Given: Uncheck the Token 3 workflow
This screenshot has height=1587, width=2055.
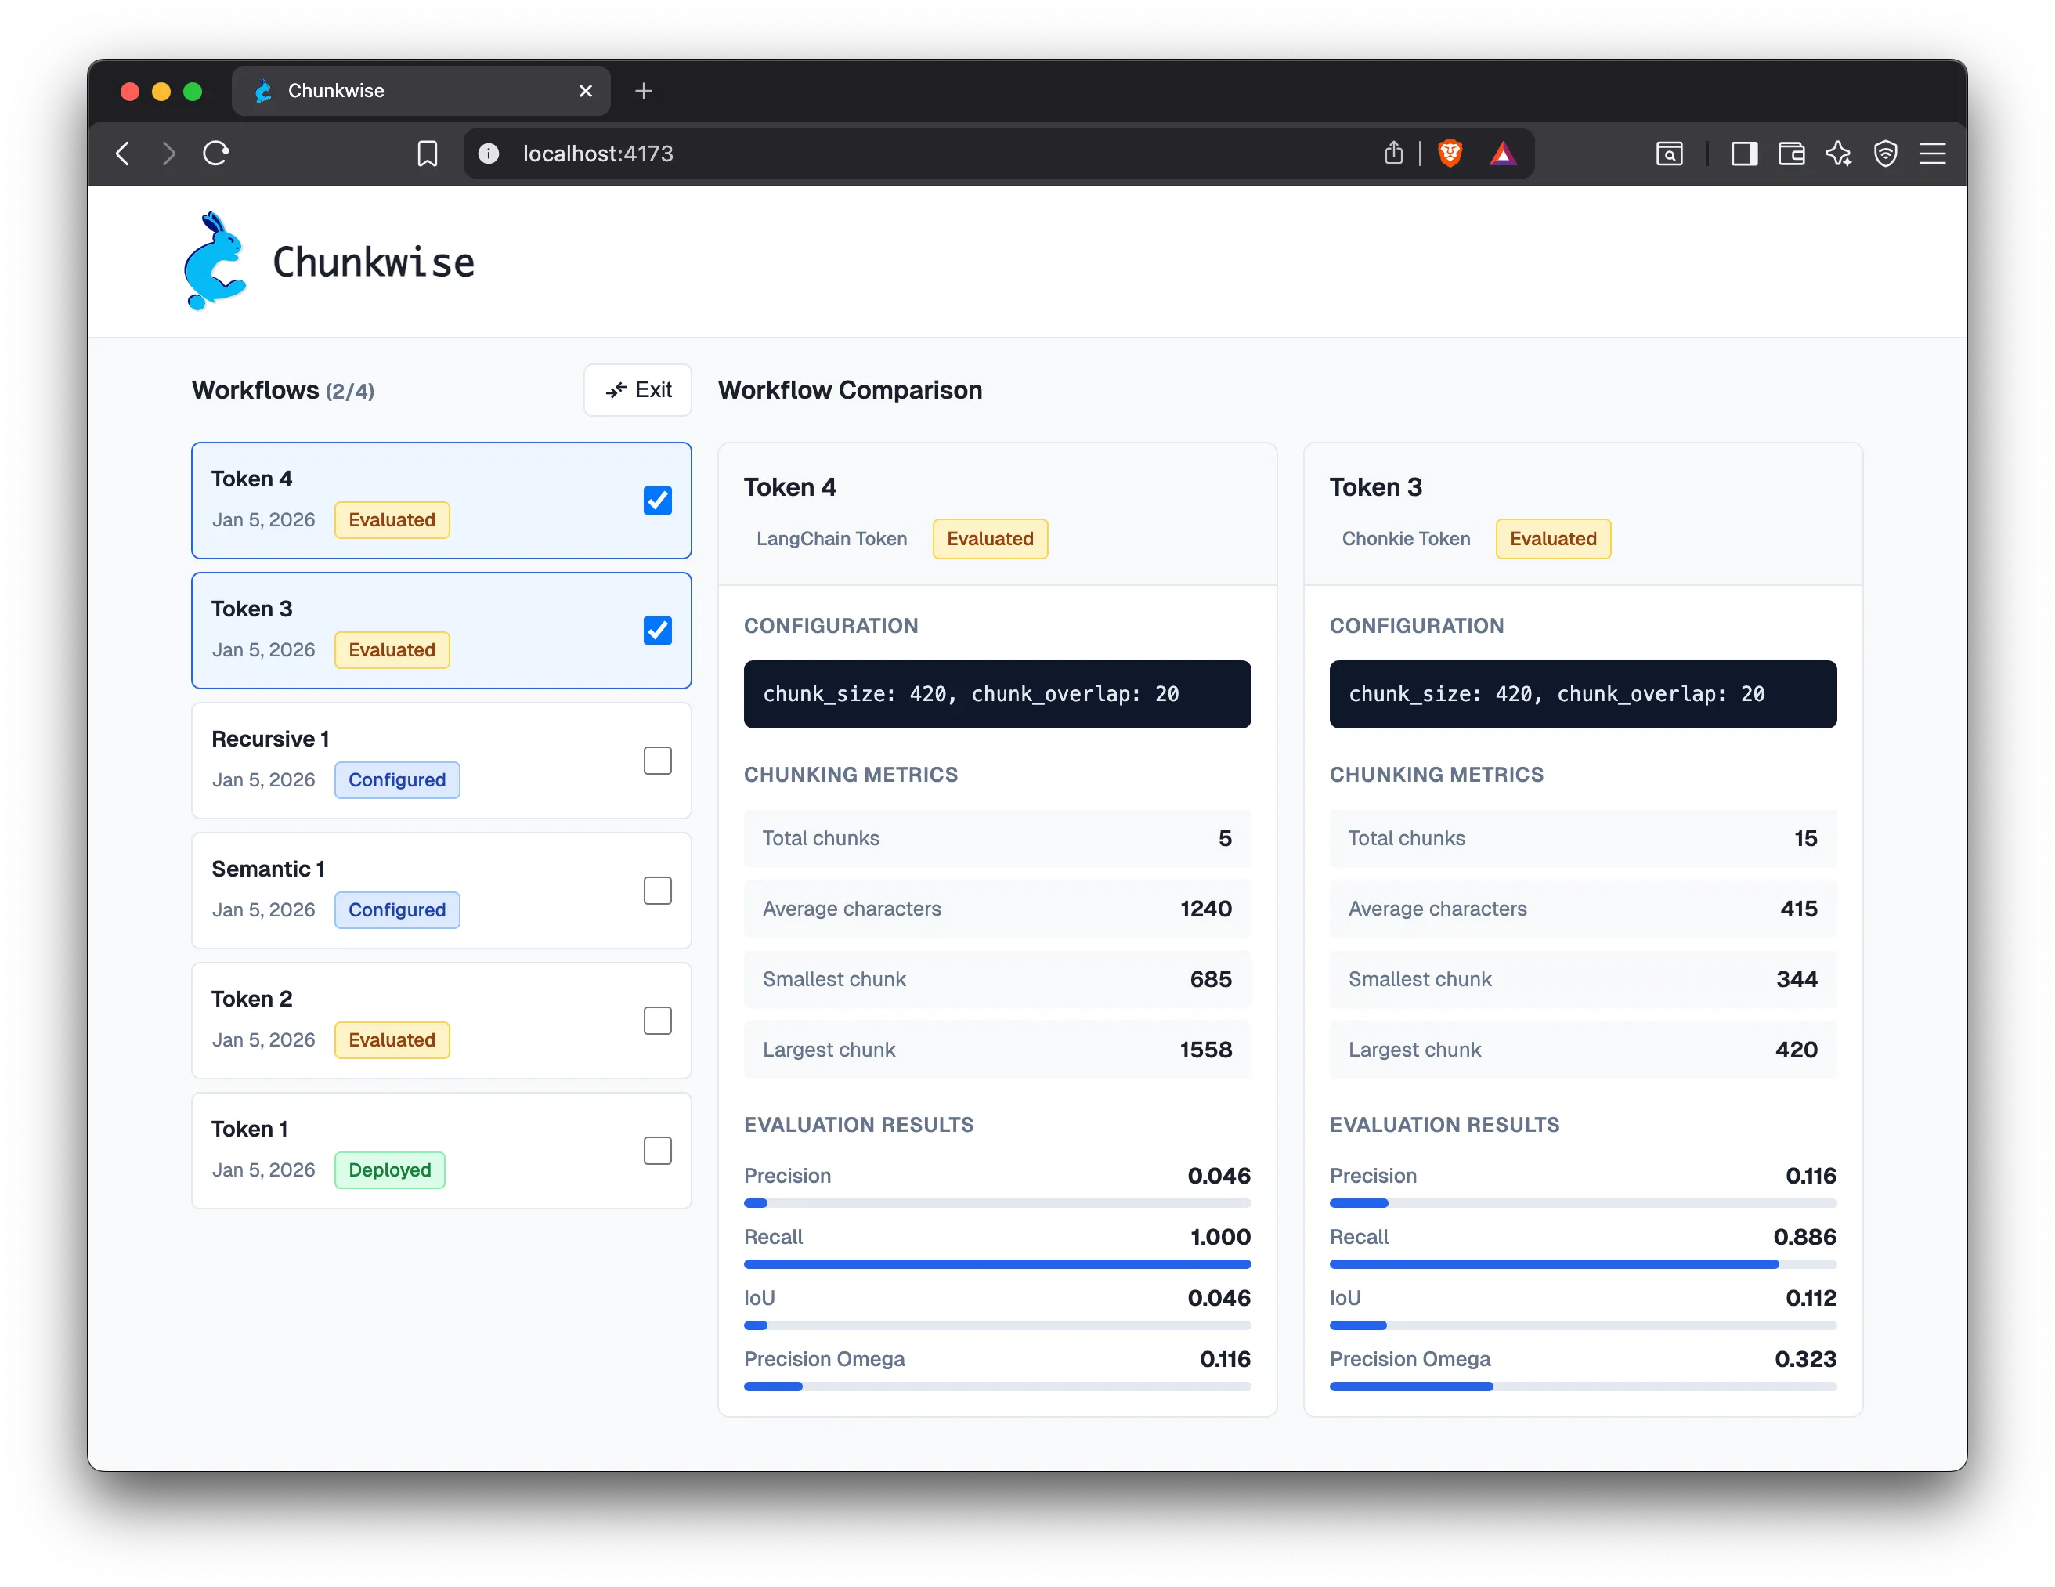Looking at the screenshot, I should 657,630.
